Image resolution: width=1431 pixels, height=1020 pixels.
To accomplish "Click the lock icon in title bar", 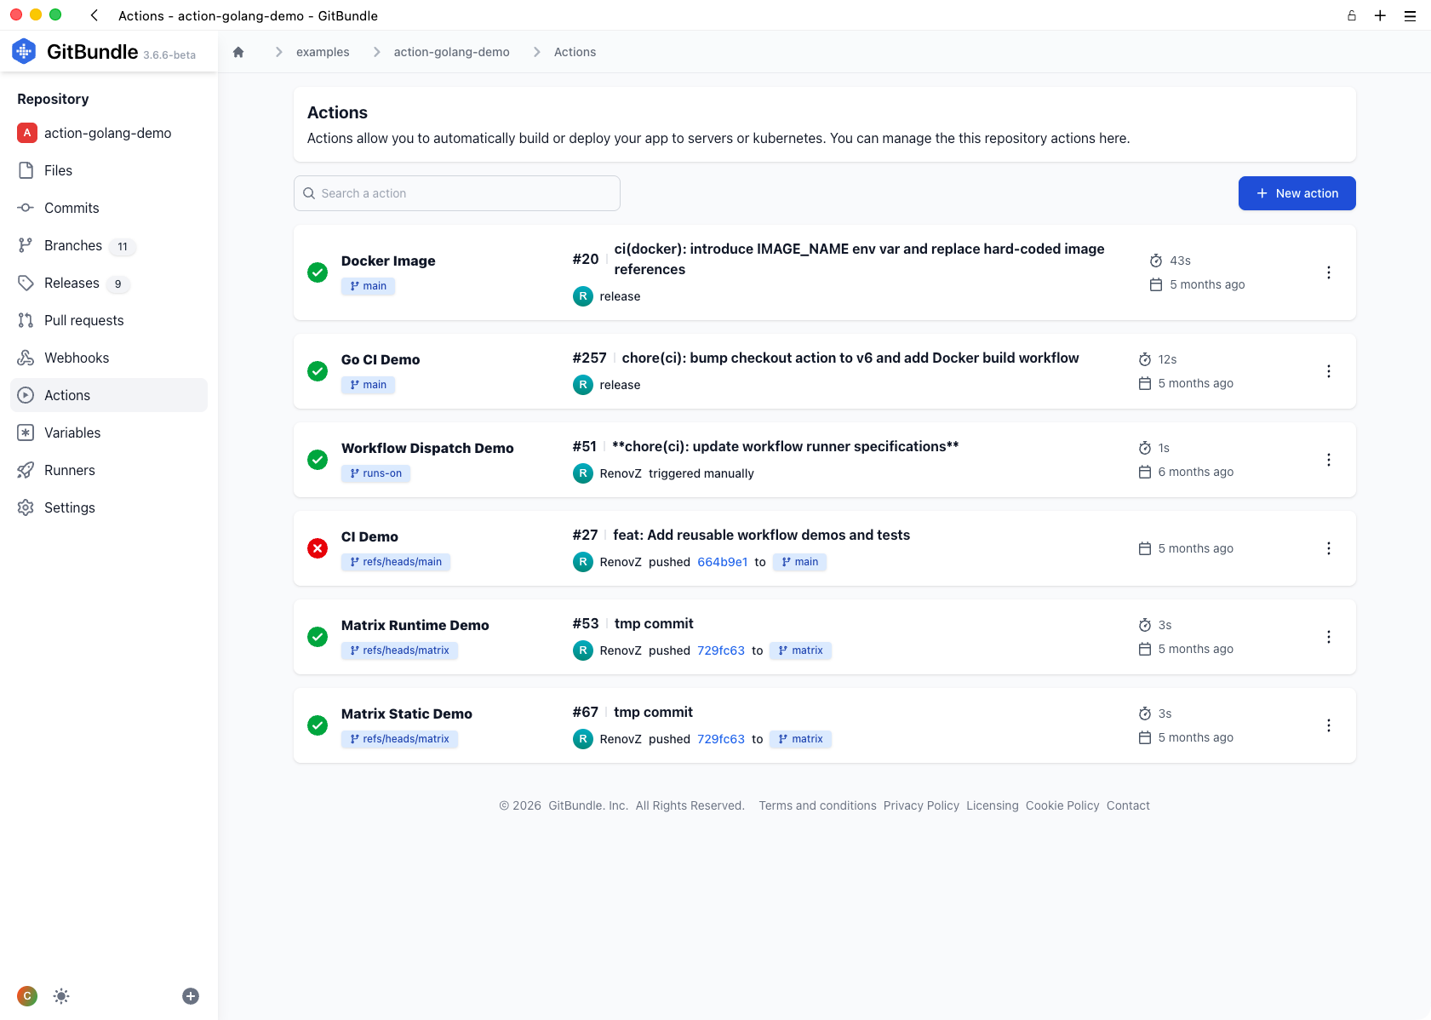I will click(x=1351, y=15).
